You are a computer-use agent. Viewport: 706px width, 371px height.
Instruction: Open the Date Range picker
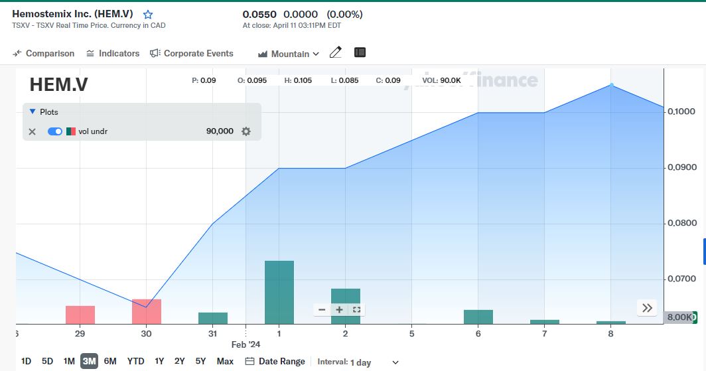[x=275, y=361]
